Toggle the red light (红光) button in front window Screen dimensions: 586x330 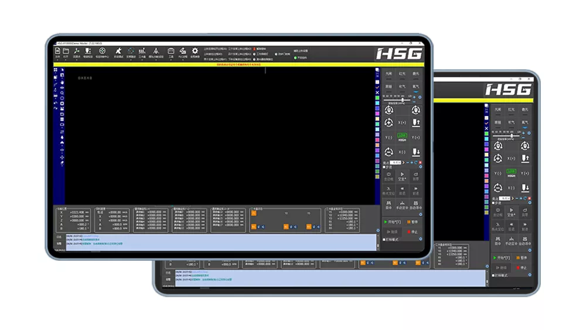tap(402, 74)
